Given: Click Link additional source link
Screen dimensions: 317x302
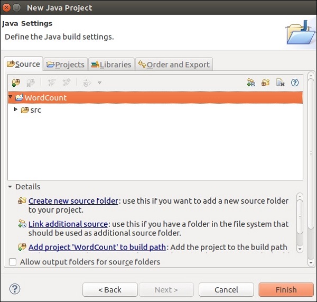Looking at the screenshot, I should [68, 224].
